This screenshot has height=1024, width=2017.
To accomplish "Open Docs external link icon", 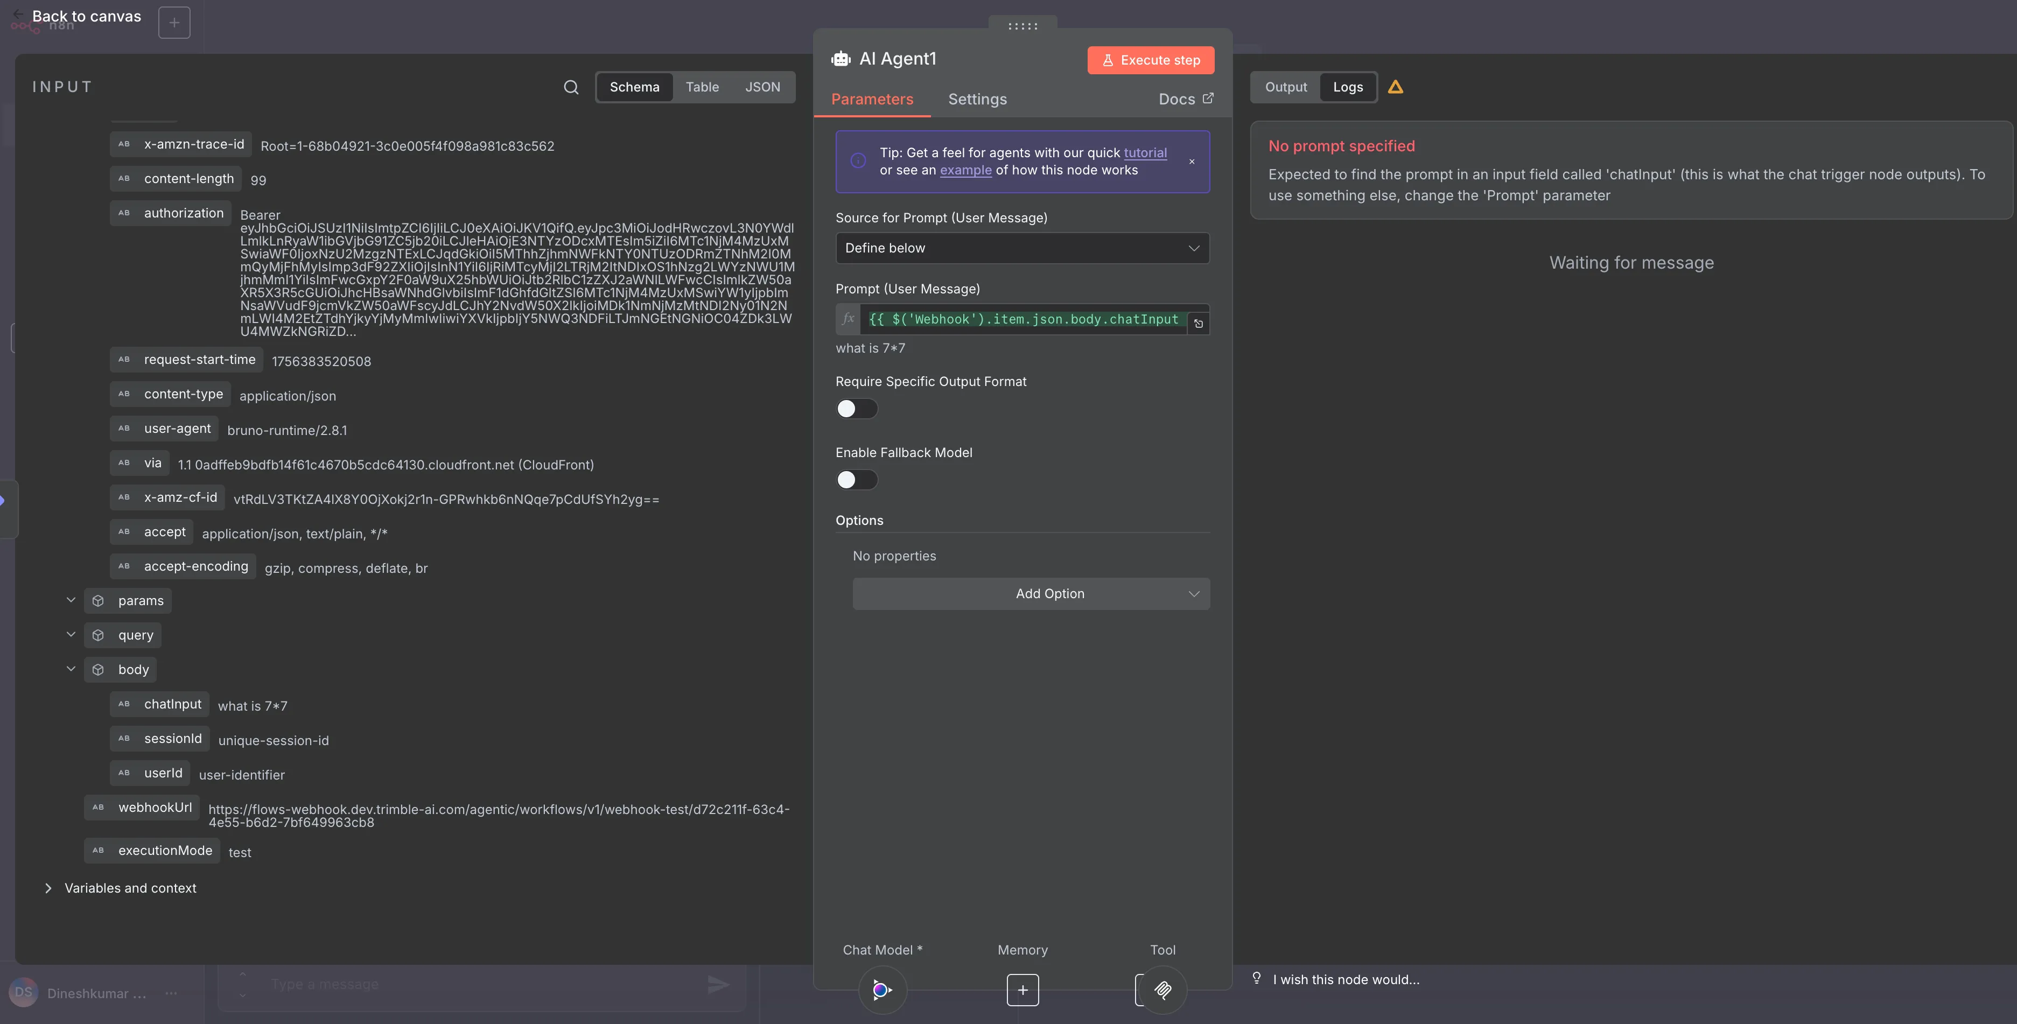I will [1208, 98].
